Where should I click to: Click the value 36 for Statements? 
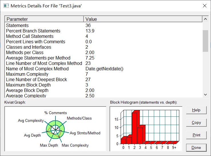tap(88, 25)
